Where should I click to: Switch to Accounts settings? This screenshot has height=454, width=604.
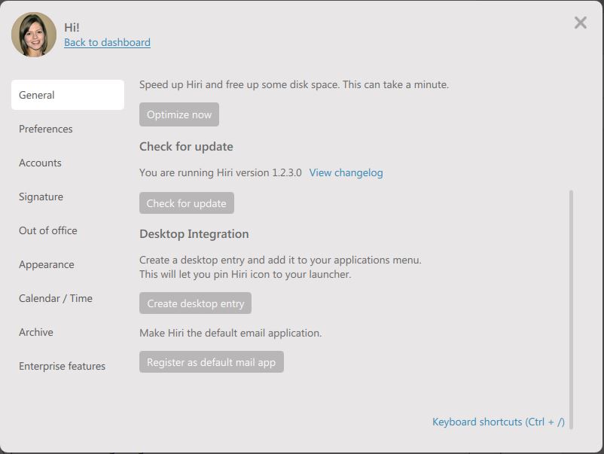pyautogui.click(x=40, y=163)
